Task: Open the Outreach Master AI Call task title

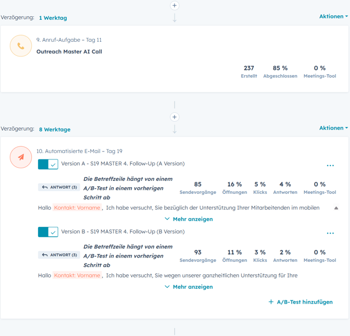Action: point(69,52)
